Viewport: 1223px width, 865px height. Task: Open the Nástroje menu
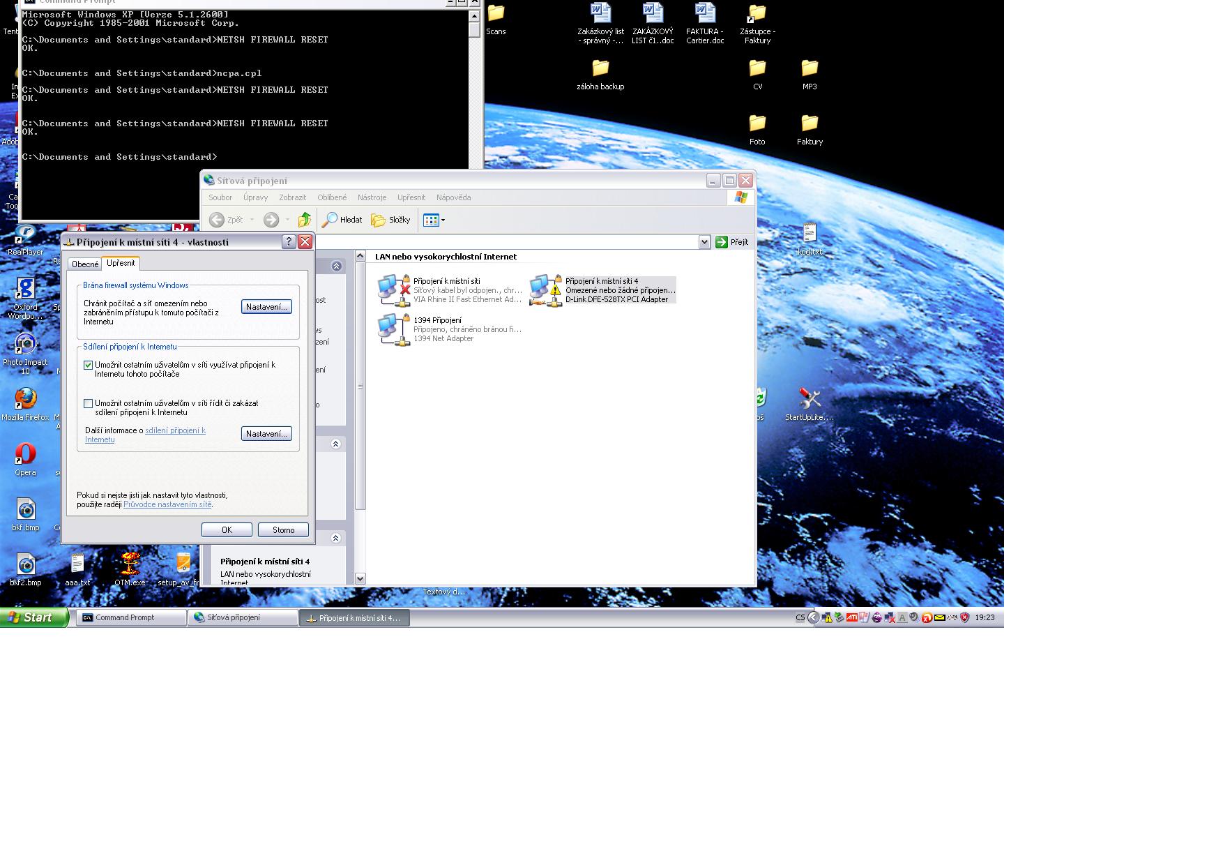[x=372, y=197]
